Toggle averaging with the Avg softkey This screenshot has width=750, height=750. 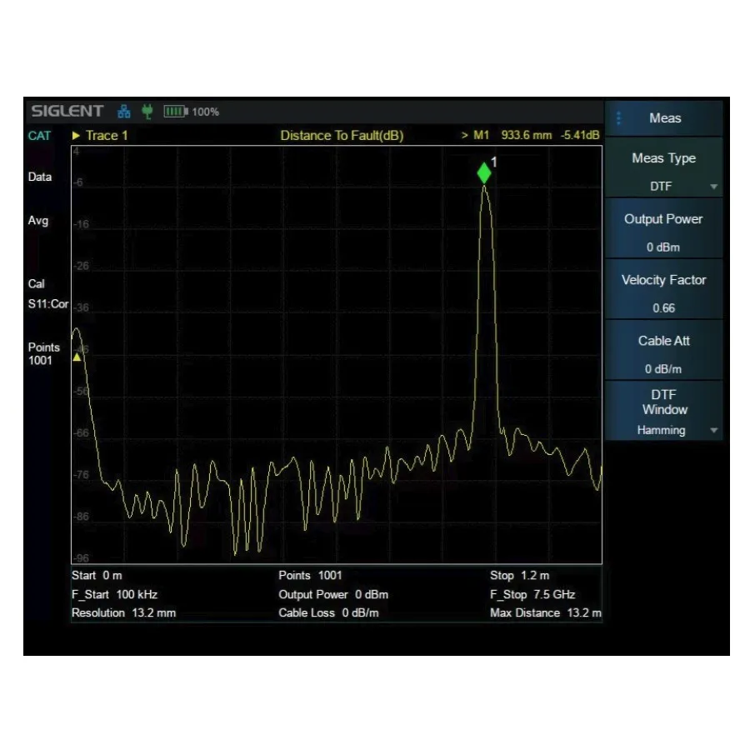pyautogui.click(x=38, y=221)
